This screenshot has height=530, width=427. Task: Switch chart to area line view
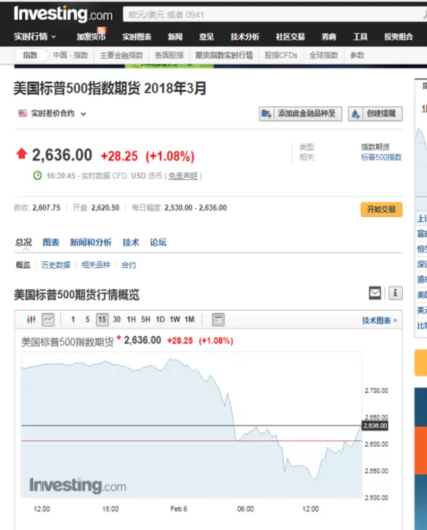pyautogui.click(x=48, y=319)
